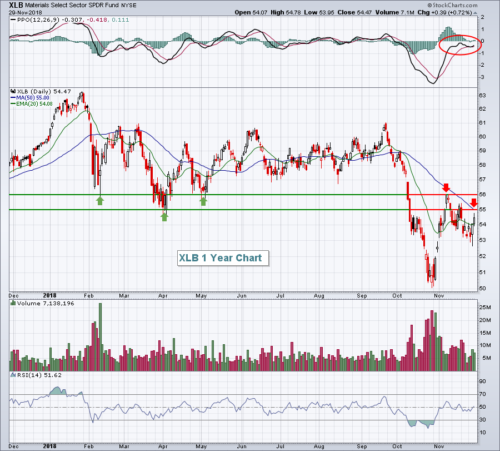Click the PPO histogram value 0.111
The width and height of the screenshot is (500, 451).
tap(120, 20)
